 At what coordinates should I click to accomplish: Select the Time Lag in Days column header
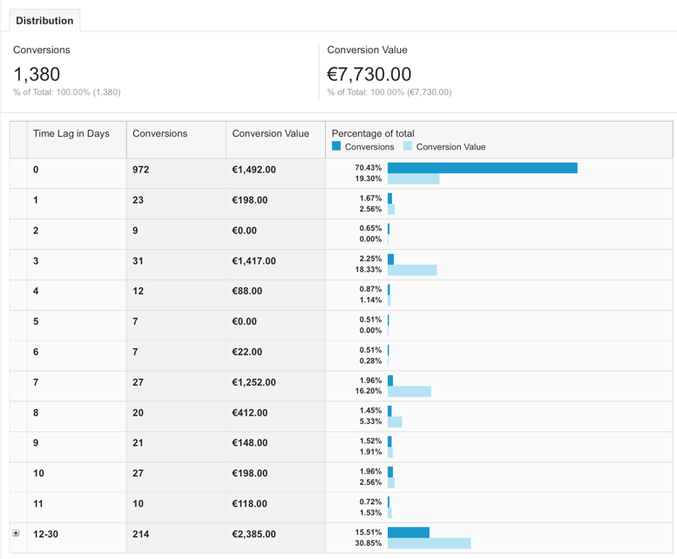pos(71,134)
